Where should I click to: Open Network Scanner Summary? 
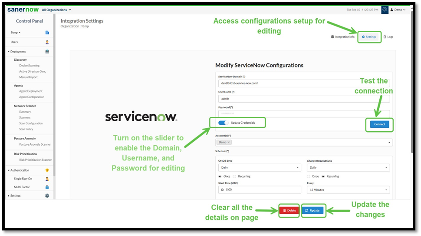pos(25,112)
